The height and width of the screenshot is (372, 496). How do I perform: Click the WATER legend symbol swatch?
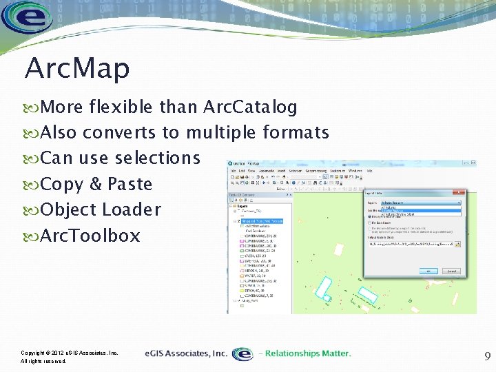point(242,276)
